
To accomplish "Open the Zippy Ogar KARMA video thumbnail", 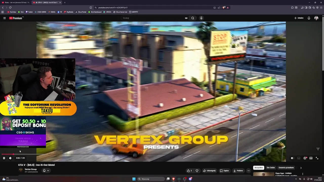I will (x=264, y=174).
